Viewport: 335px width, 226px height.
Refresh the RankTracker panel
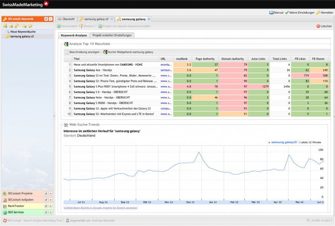pos(46,206)
